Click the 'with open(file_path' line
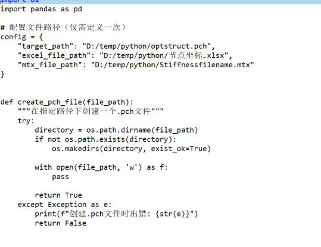The height and width of the screenshot is (247, 321). pyautogui.click(x=101, y=167)
